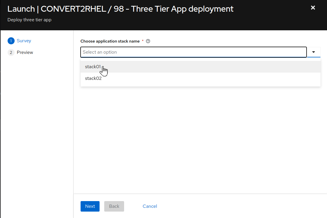Click the Back button
This screenshot has width=327, height=218.
coord(114,206)
